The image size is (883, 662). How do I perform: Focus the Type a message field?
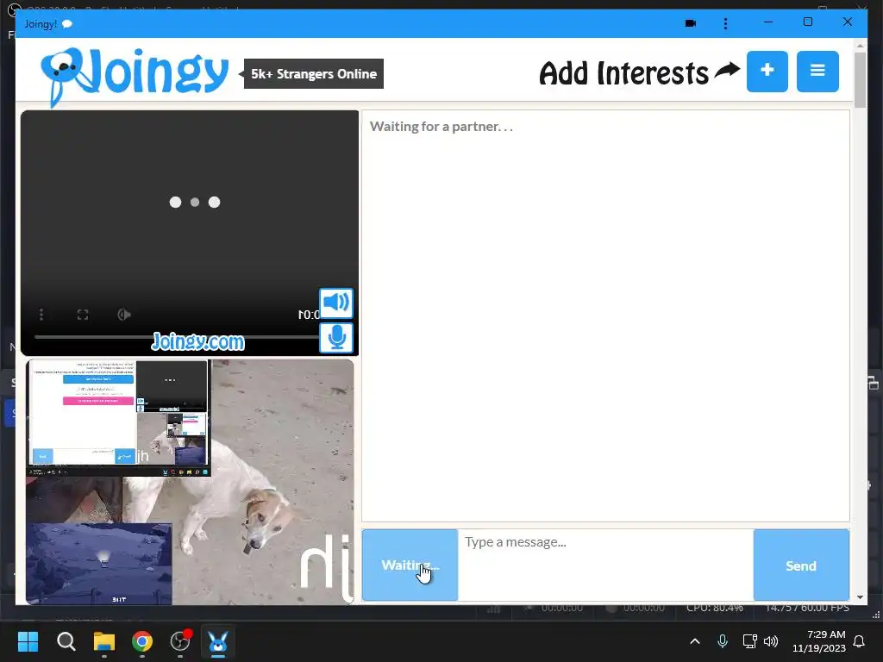click(605, 565)
